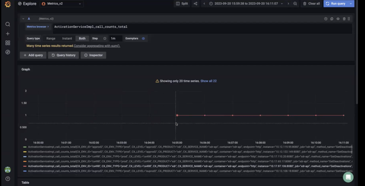Click the zoom out time range icon
Viewport: 365px width, 186px height.
(295, 4)
